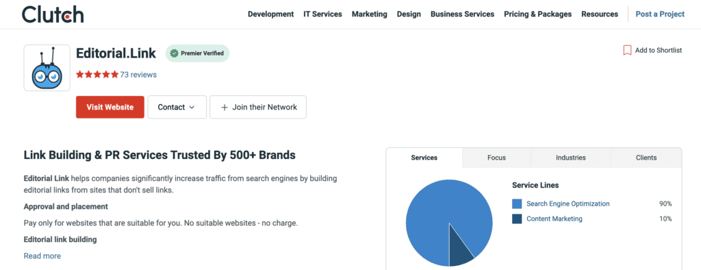Expand description with Read more
The width and height of the screenshot is (701, 270).
click(42, 256)
